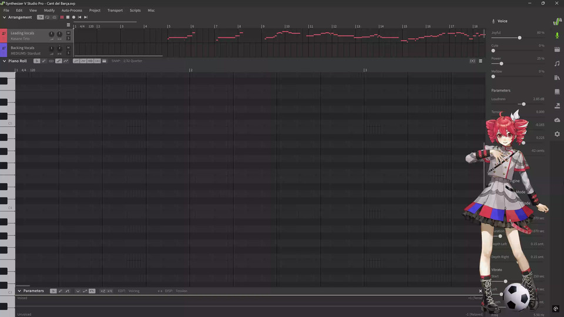Toggle phoneme display in Piano Roll
The image size is (564, 317).
pyautogui.click(x=97, y=61)
